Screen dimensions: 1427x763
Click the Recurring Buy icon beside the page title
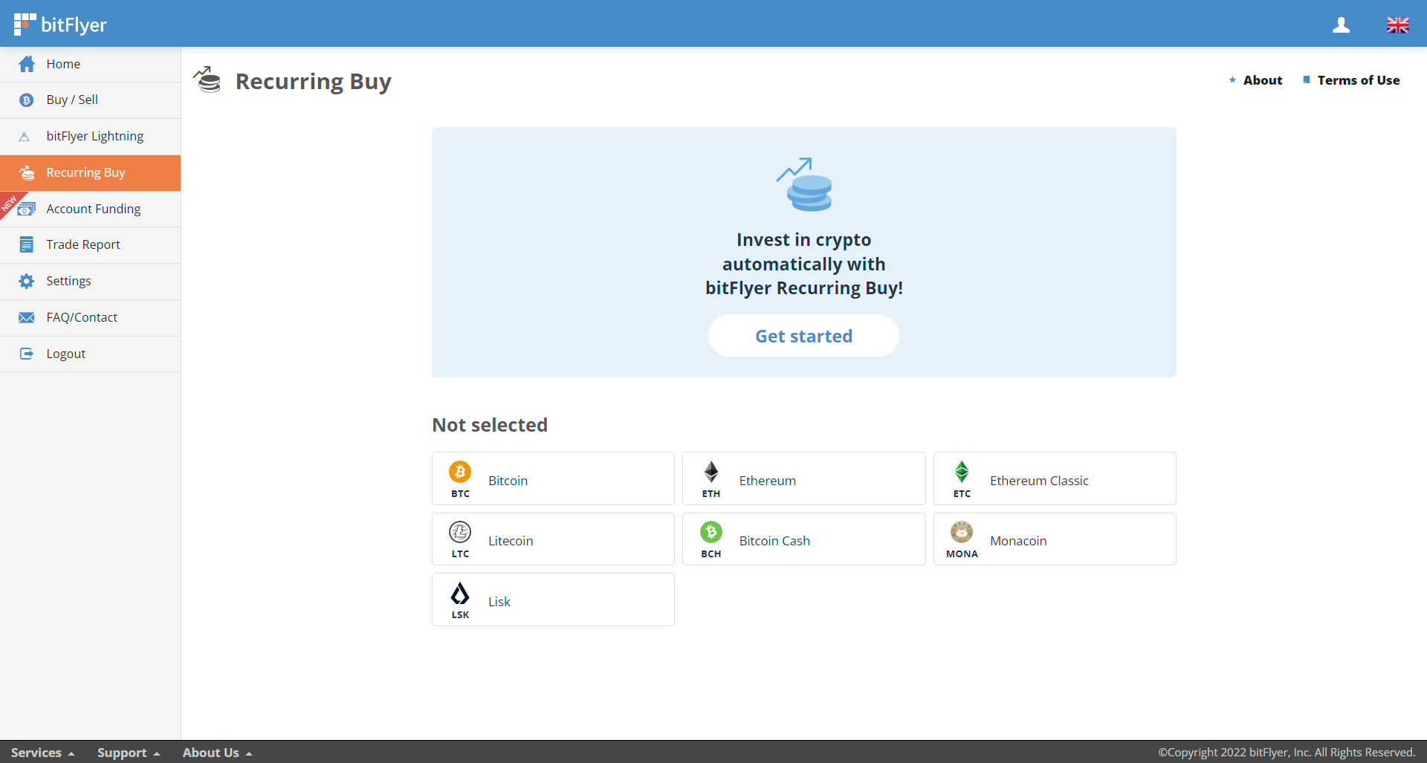tap(207, 79)
